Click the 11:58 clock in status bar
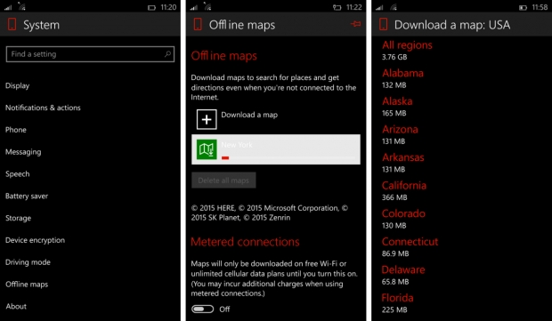552x321 pixels. (540, 7)
